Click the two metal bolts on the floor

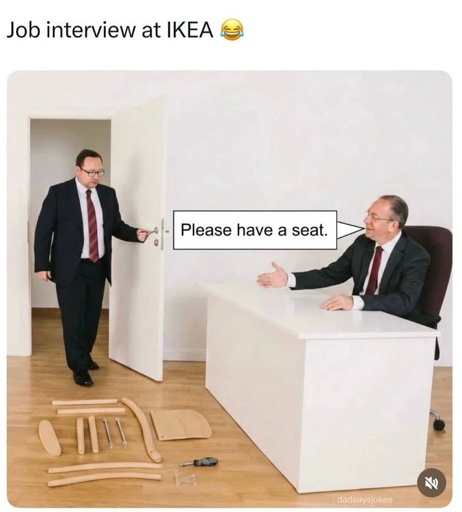115,432
